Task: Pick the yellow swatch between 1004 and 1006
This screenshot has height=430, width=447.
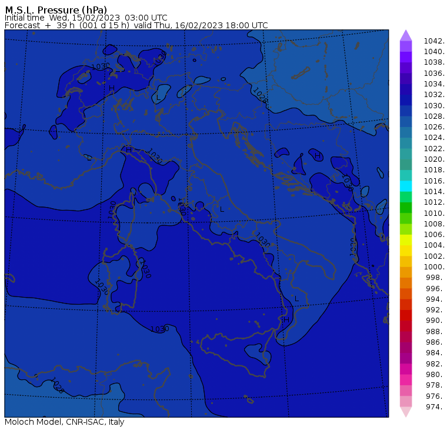Action: tap(406, 240)
